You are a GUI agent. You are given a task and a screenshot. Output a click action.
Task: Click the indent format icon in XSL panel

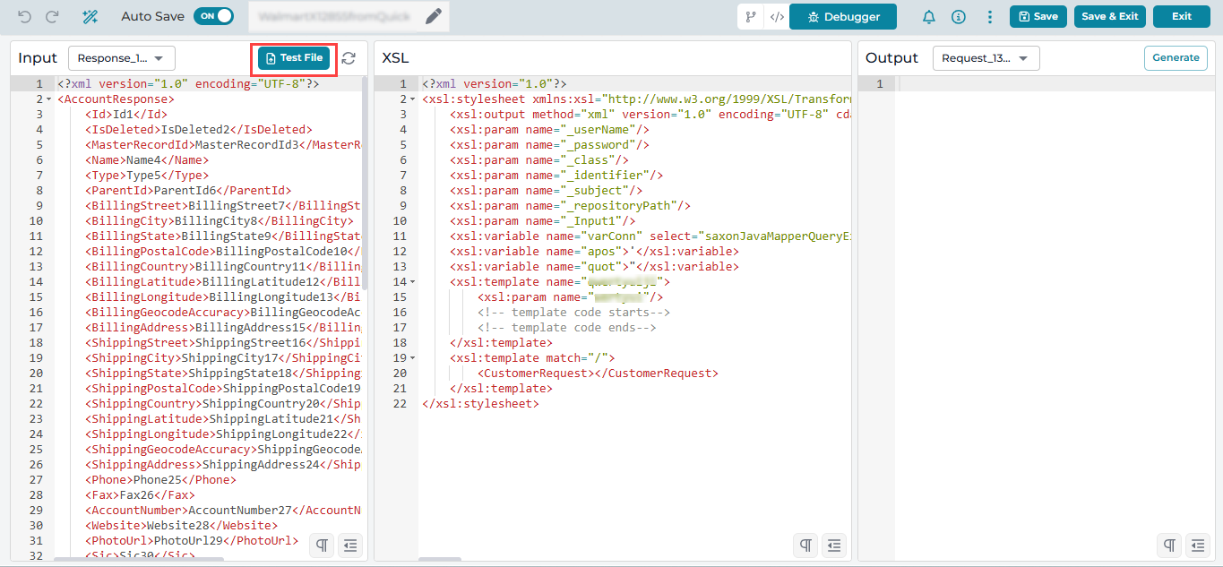point(834,545)
